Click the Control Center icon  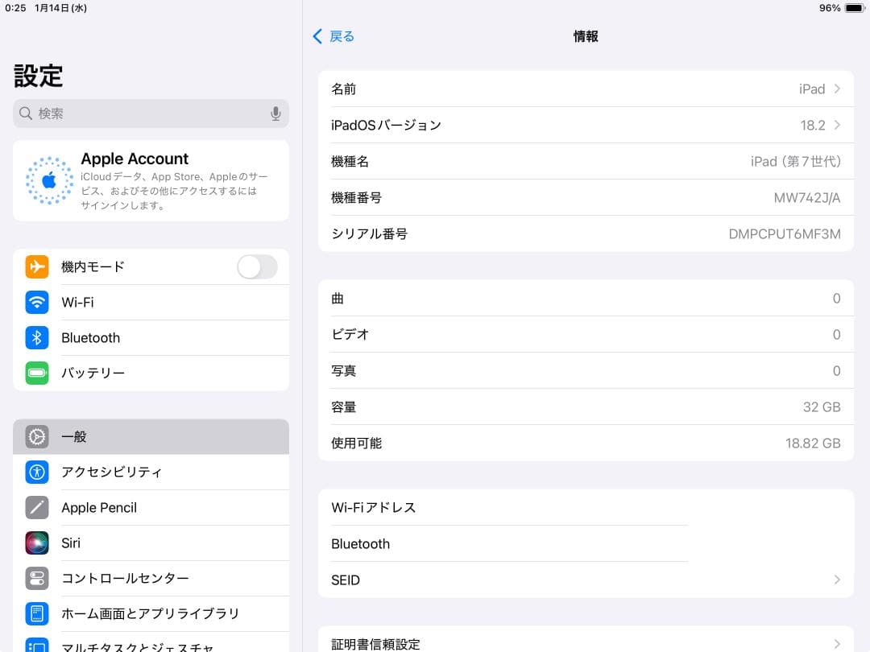37,578
